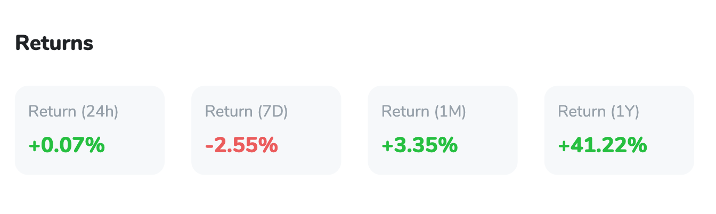
Task: Open the Return (1Y) card
Action: [x=619, y=130]
